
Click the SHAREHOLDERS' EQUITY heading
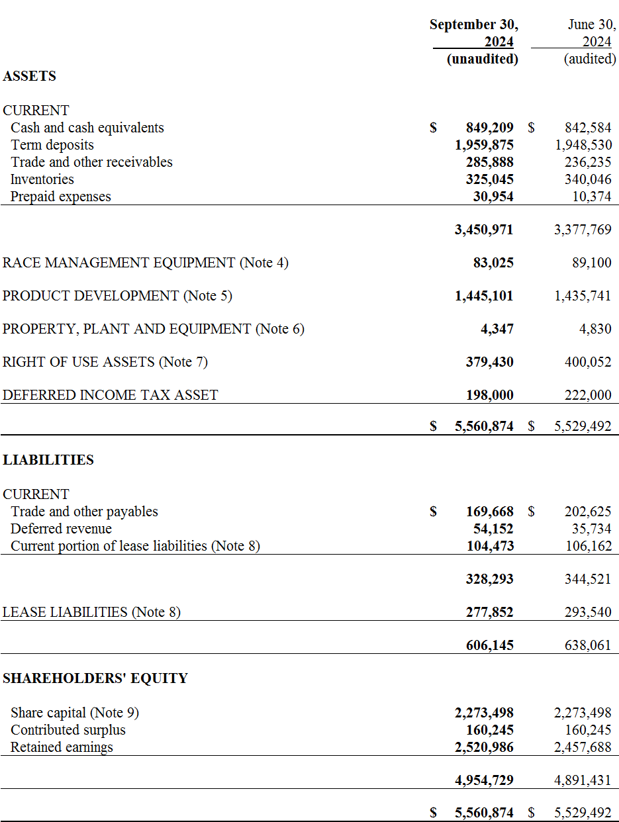click(95, 678)
